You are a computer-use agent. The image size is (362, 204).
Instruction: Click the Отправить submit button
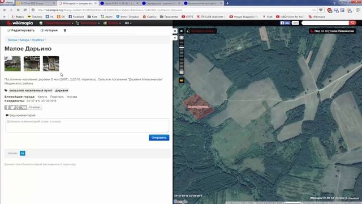click(x=159, y=138)
